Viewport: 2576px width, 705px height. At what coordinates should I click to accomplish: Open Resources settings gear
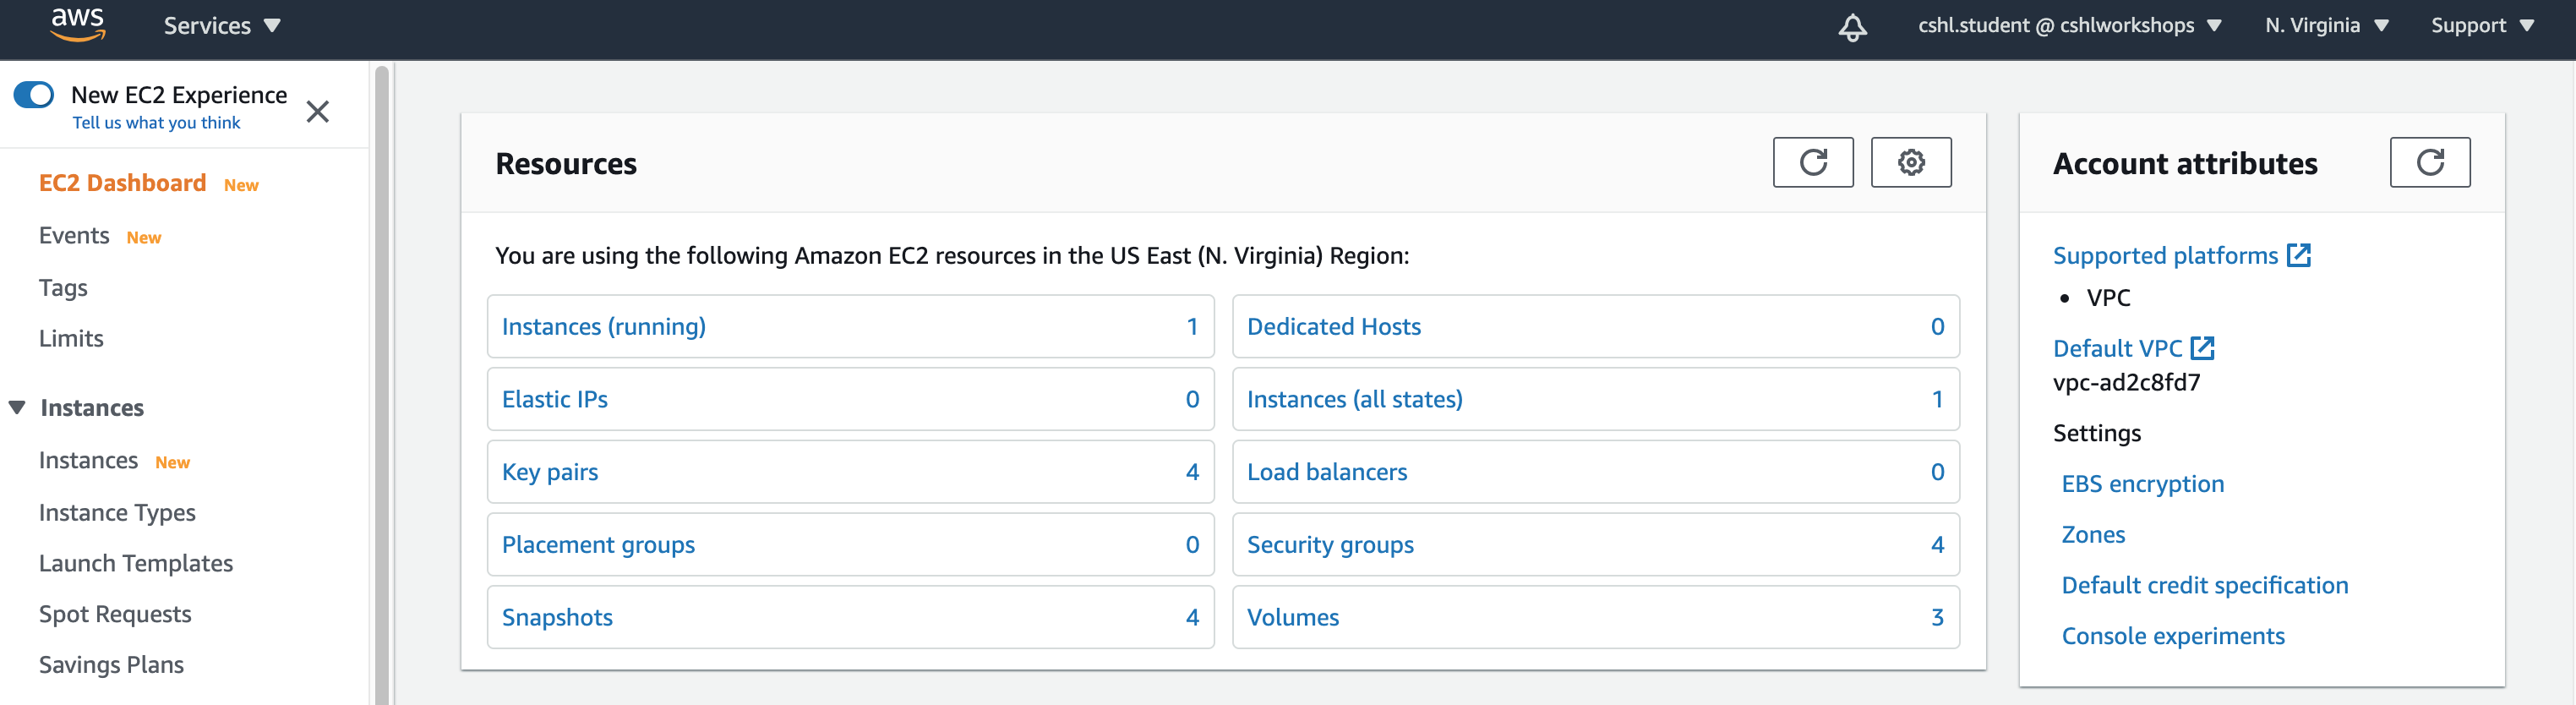tap(1911, 162)
